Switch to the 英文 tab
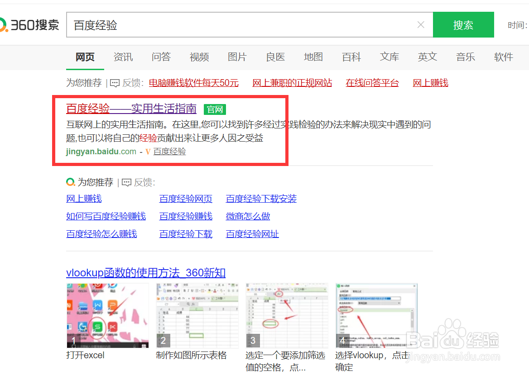Screen dimensions: 529x375 tap(428, 57)
